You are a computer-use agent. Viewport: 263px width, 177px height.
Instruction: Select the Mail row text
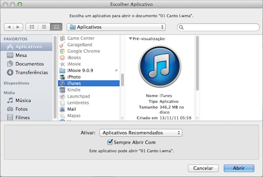click(72, 109)
